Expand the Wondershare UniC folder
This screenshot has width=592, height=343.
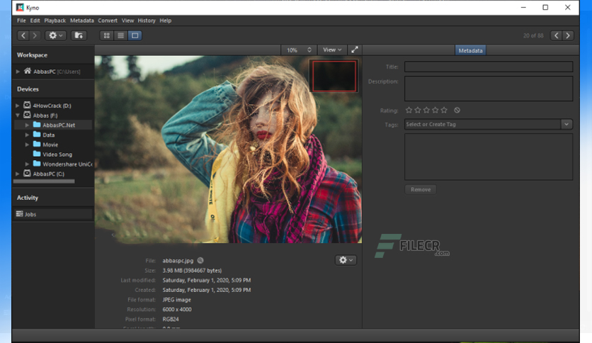(27, 164)
